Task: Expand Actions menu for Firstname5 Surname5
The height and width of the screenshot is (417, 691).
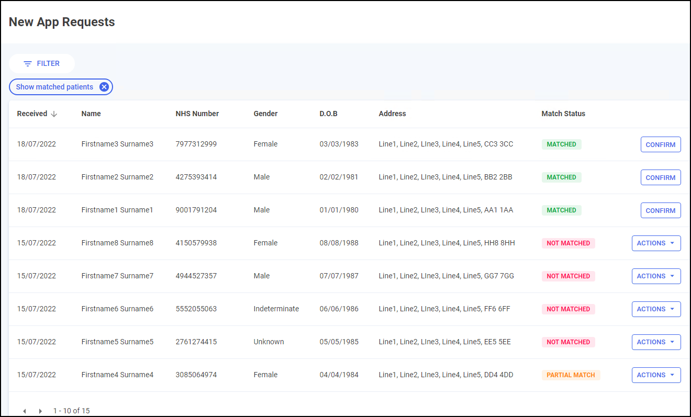Action: point(656,342)
